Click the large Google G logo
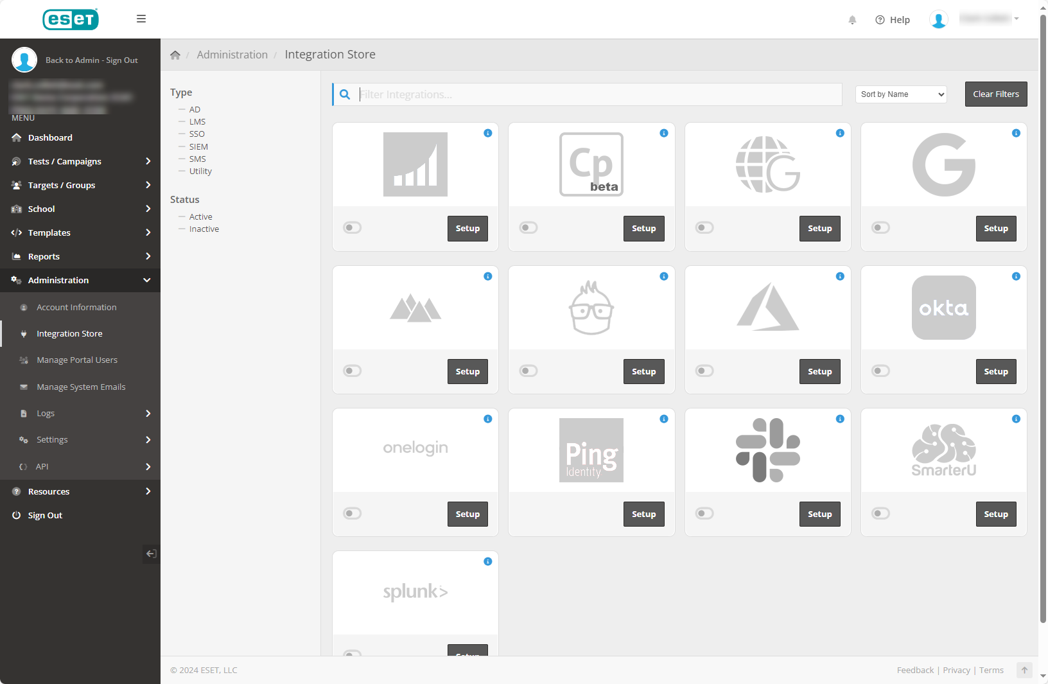 [x=943, y=164]
